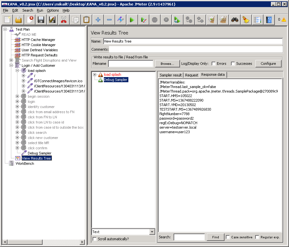Save the test plan with the floppy disk icon
Viewport: 289px width, 247px height.
coord(41,20)
